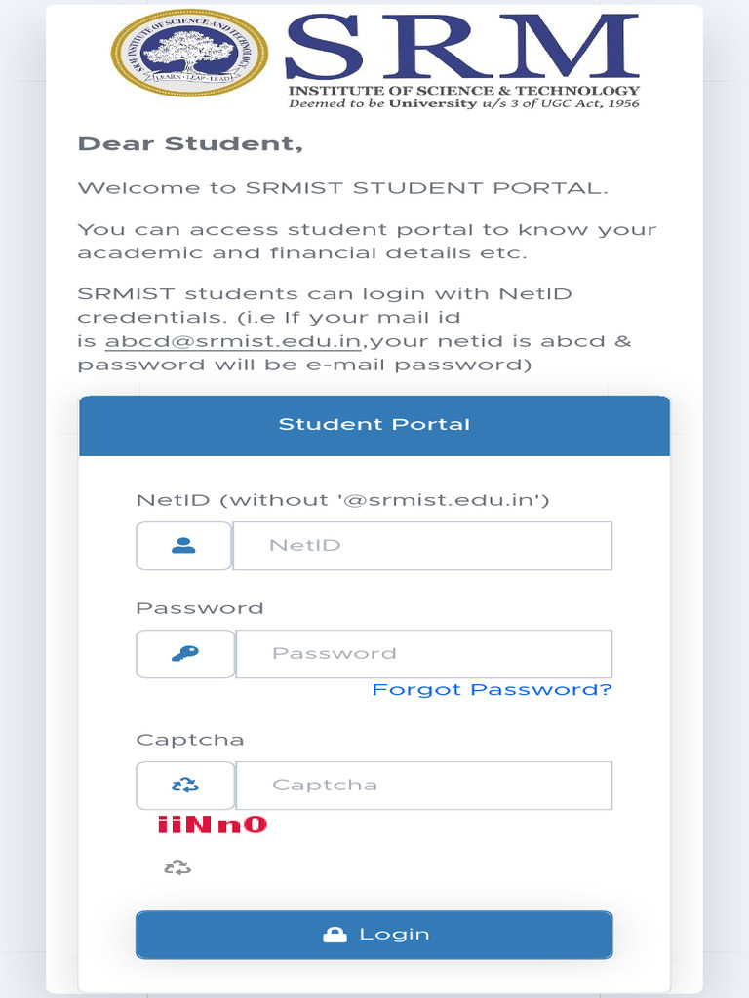Click the Dear Student, heading
The height and width of the screenshot is (998, 749).
[x=190, y=144]
